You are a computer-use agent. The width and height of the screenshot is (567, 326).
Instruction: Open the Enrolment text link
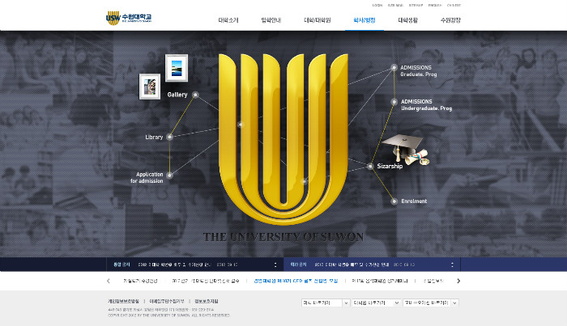click(x=414, y=201)
